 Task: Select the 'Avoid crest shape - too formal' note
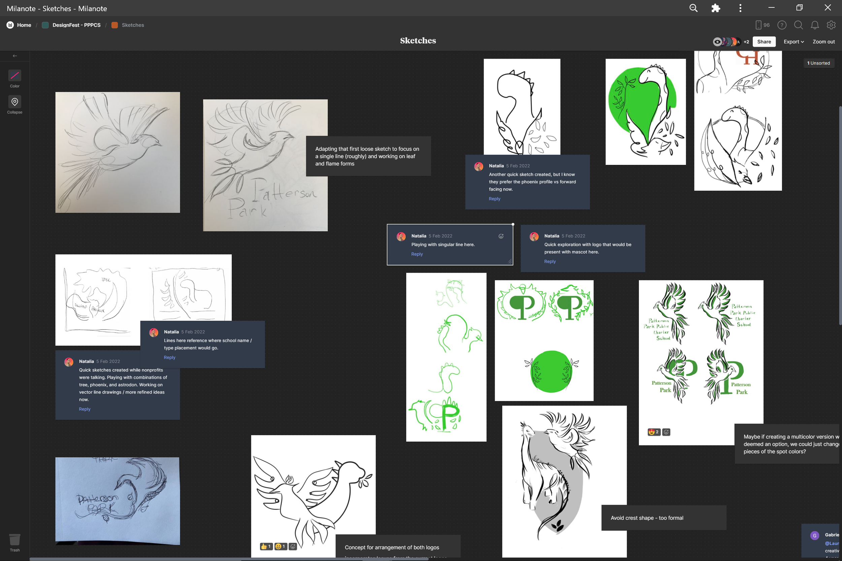pyautogui.click(x=664, y=518)
